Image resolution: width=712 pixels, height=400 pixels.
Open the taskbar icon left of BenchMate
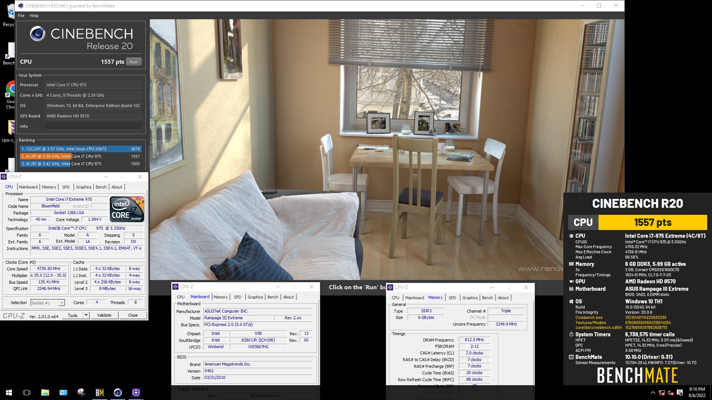click(x=81, y=393)
